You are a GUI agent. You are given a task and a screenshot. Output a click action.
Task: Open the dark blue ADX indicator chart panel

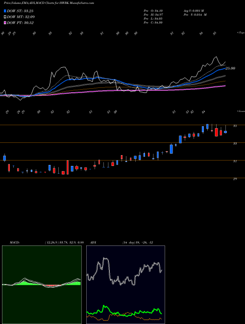point(125,285)
